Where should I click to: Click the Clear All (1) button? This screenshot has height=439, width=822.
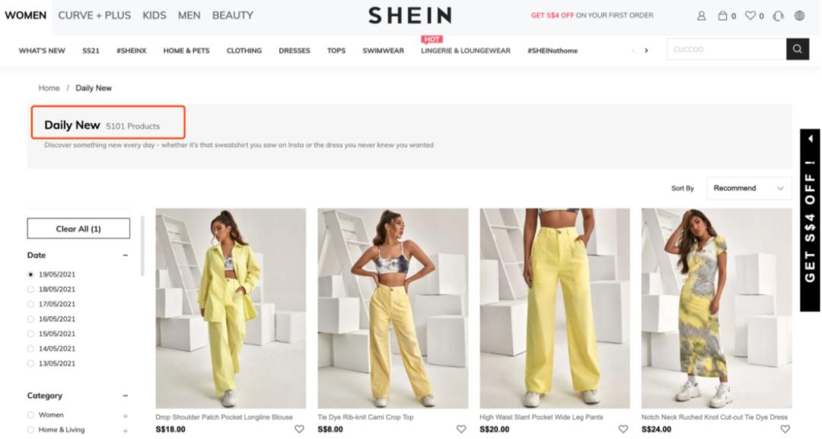pos(78,228)
